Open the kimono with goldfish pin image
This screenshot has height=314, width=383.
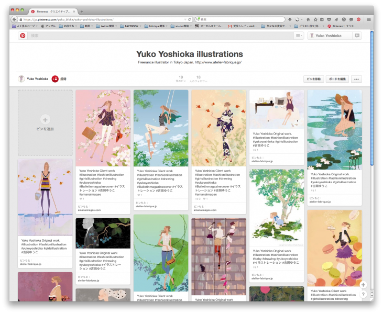click(218, 128)
